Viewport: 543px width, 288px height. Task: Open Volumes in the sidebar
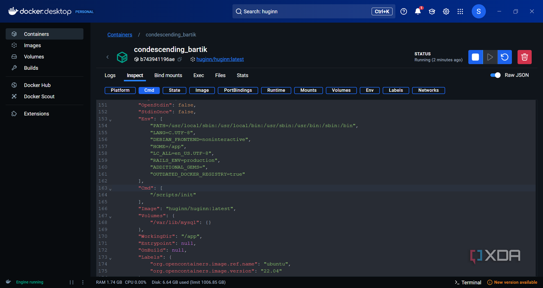pos(45,56)
